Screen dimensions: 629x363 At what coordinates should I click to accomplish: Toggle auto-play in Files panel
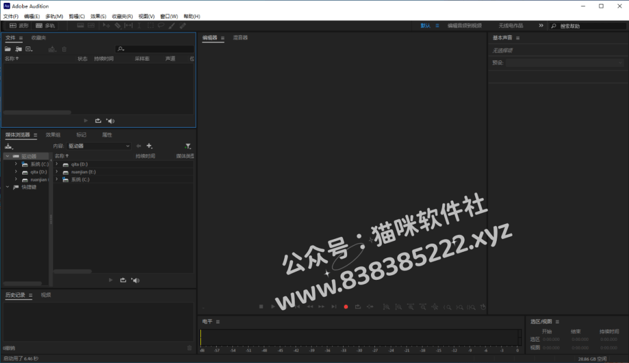[110, 120]
